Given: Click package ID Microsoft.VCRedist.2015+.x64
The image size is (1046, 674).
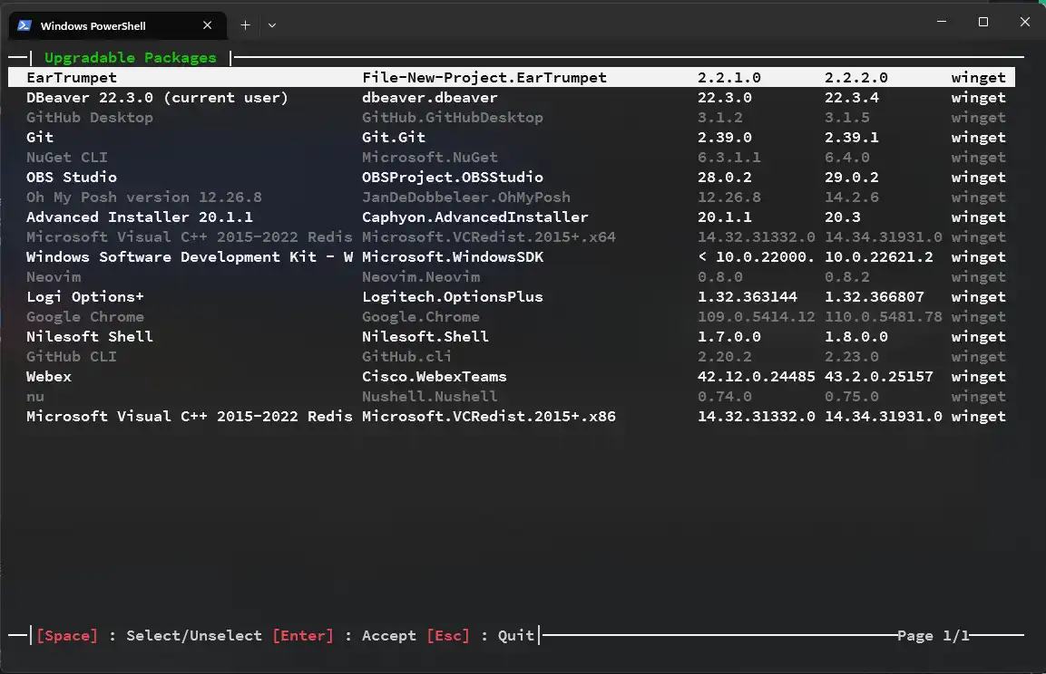Looking at the screenshot, I should pyautogui.click(x=489, y=237).
